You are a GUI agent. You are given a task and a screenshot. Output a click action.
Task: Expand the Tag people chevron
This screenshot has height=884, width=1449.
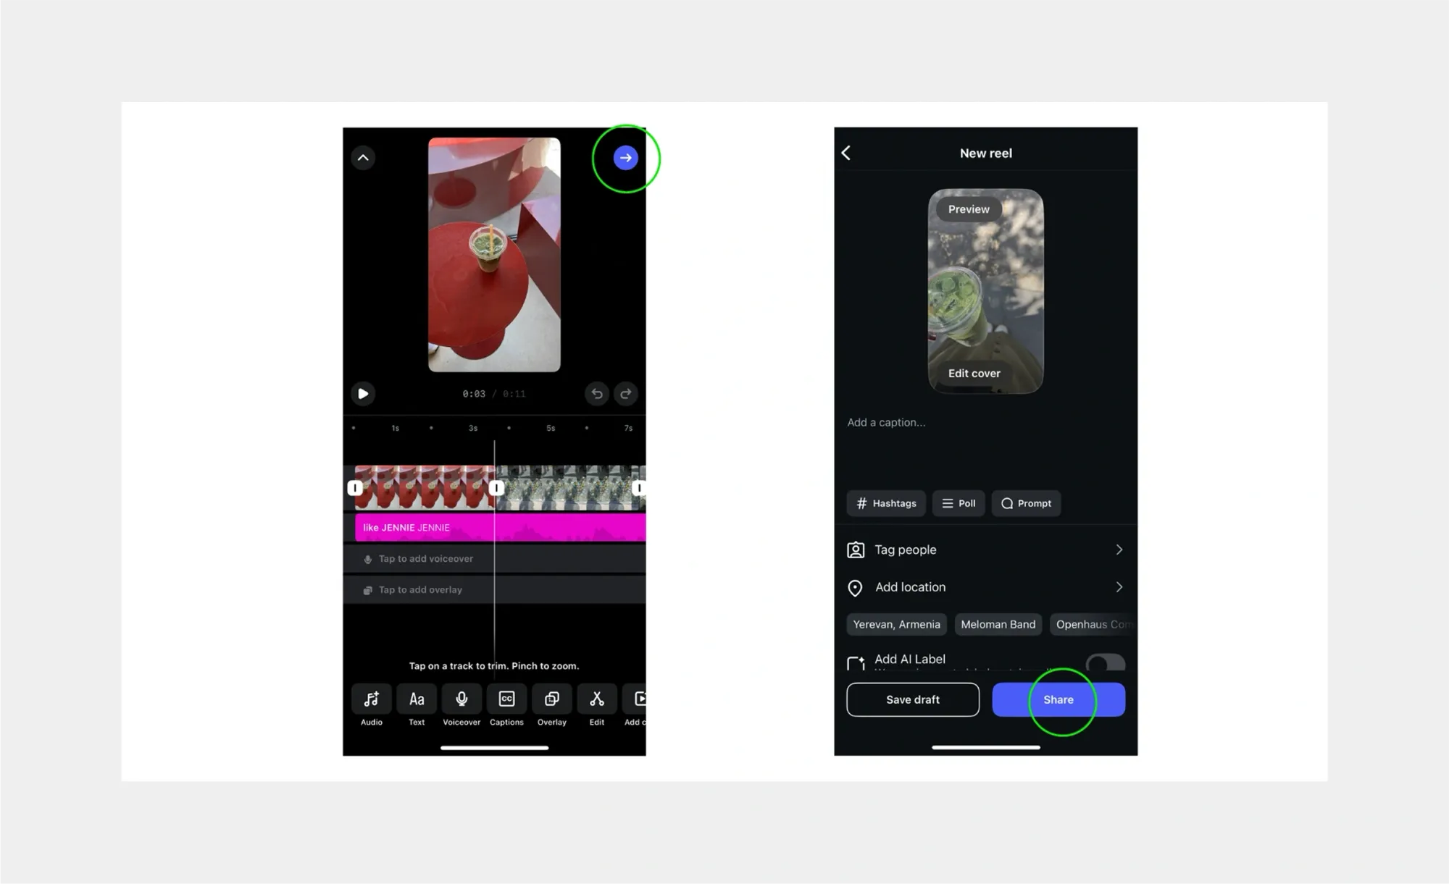coord(1119,550)
